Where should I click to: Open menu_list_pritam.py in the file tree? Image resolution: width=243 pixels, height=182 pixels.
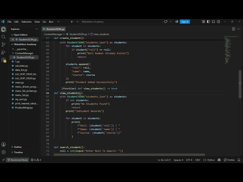click(x=26, y=91)
